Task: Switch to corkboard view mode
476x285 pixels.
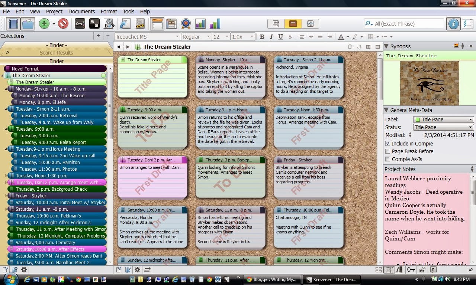Action: [293, 24]
